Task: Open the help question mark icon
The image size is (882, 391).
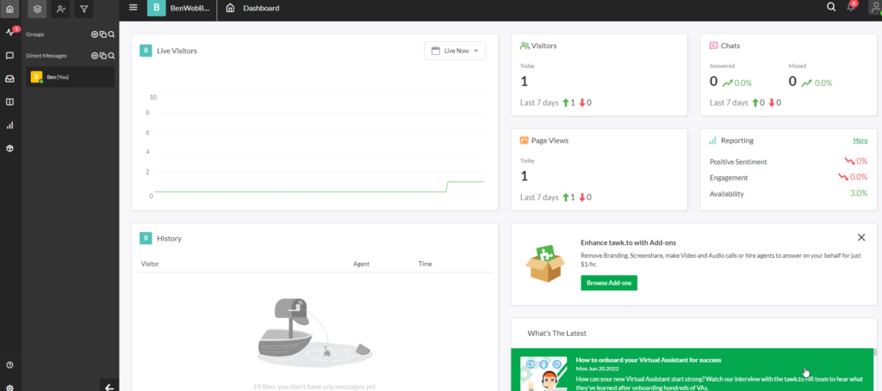Action: coord(9,364)
